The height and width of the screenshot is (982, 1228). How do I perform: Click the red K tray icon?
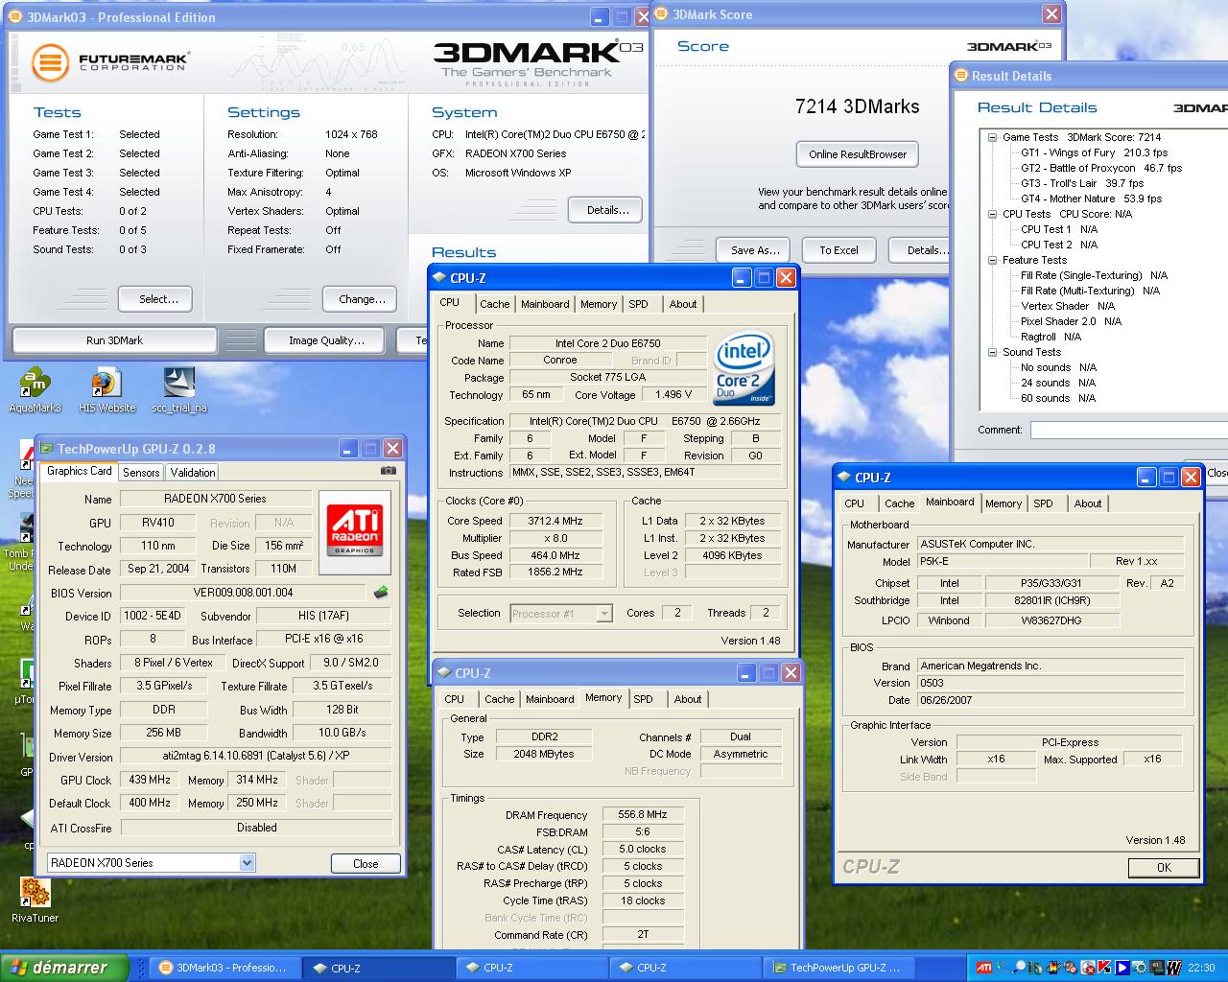1104,968
